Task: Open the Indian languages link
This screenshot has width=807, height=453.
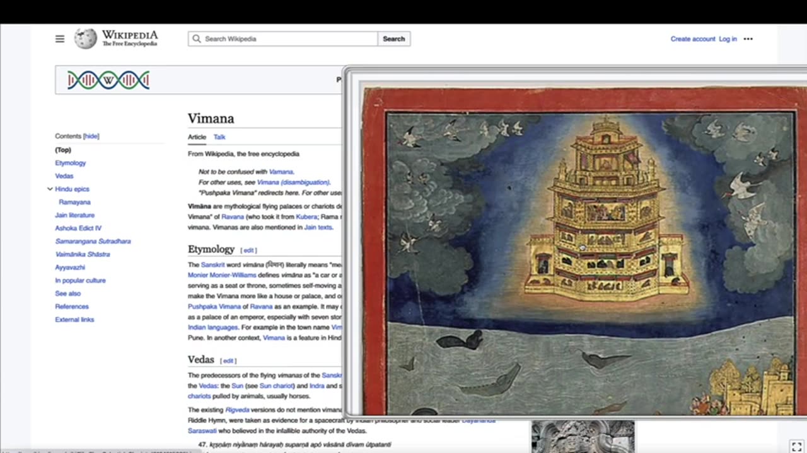Action: tap(212, 327)
